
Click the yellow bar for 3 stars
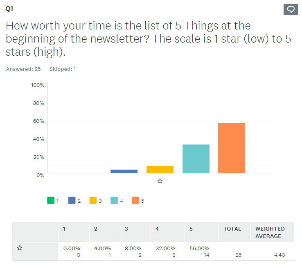[160, 170]
